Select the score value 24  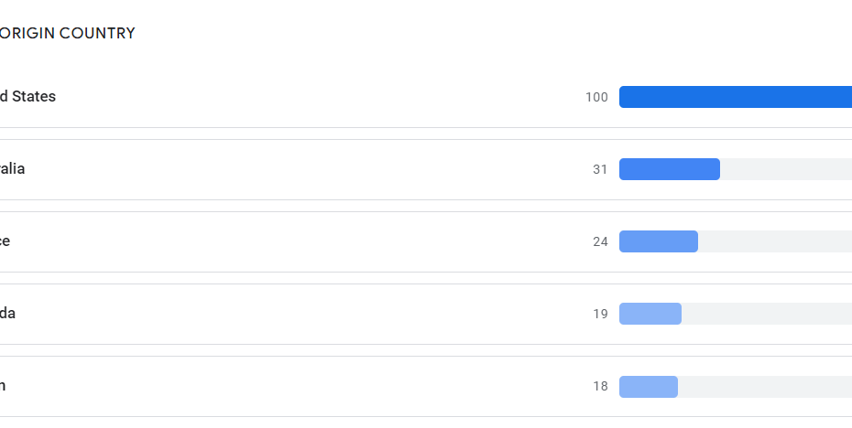click(600, 241)
